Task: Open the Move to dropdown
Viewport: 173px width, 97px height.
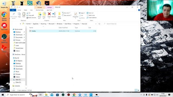Action: pos(39,16)
